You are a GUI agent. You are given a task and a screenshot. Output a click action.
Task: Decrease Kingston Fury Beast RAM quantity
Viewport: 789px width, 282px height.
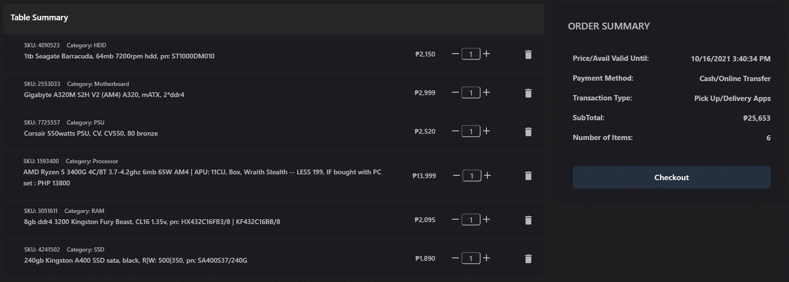(x=455, y=219)
